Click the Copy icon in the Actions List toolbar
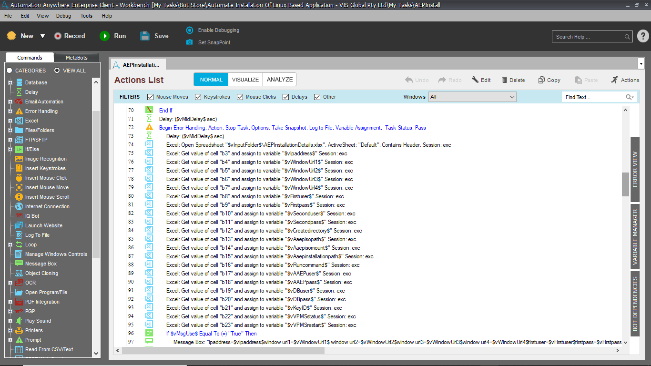 [x=541, y=80]
